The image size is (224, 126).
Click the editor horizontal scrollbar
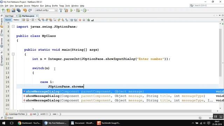point(115,111)
